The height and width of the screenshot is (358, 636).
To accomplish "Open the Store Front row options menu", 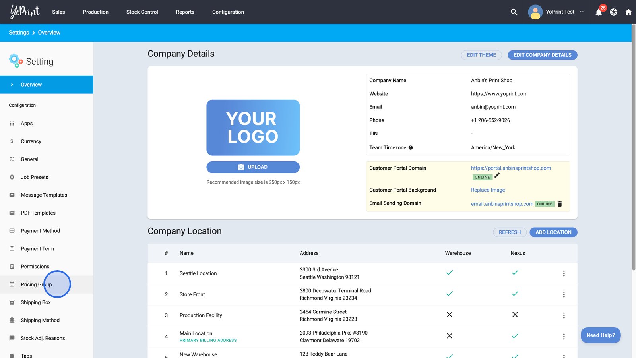I will pyautogui.click(x=564, y=294).
